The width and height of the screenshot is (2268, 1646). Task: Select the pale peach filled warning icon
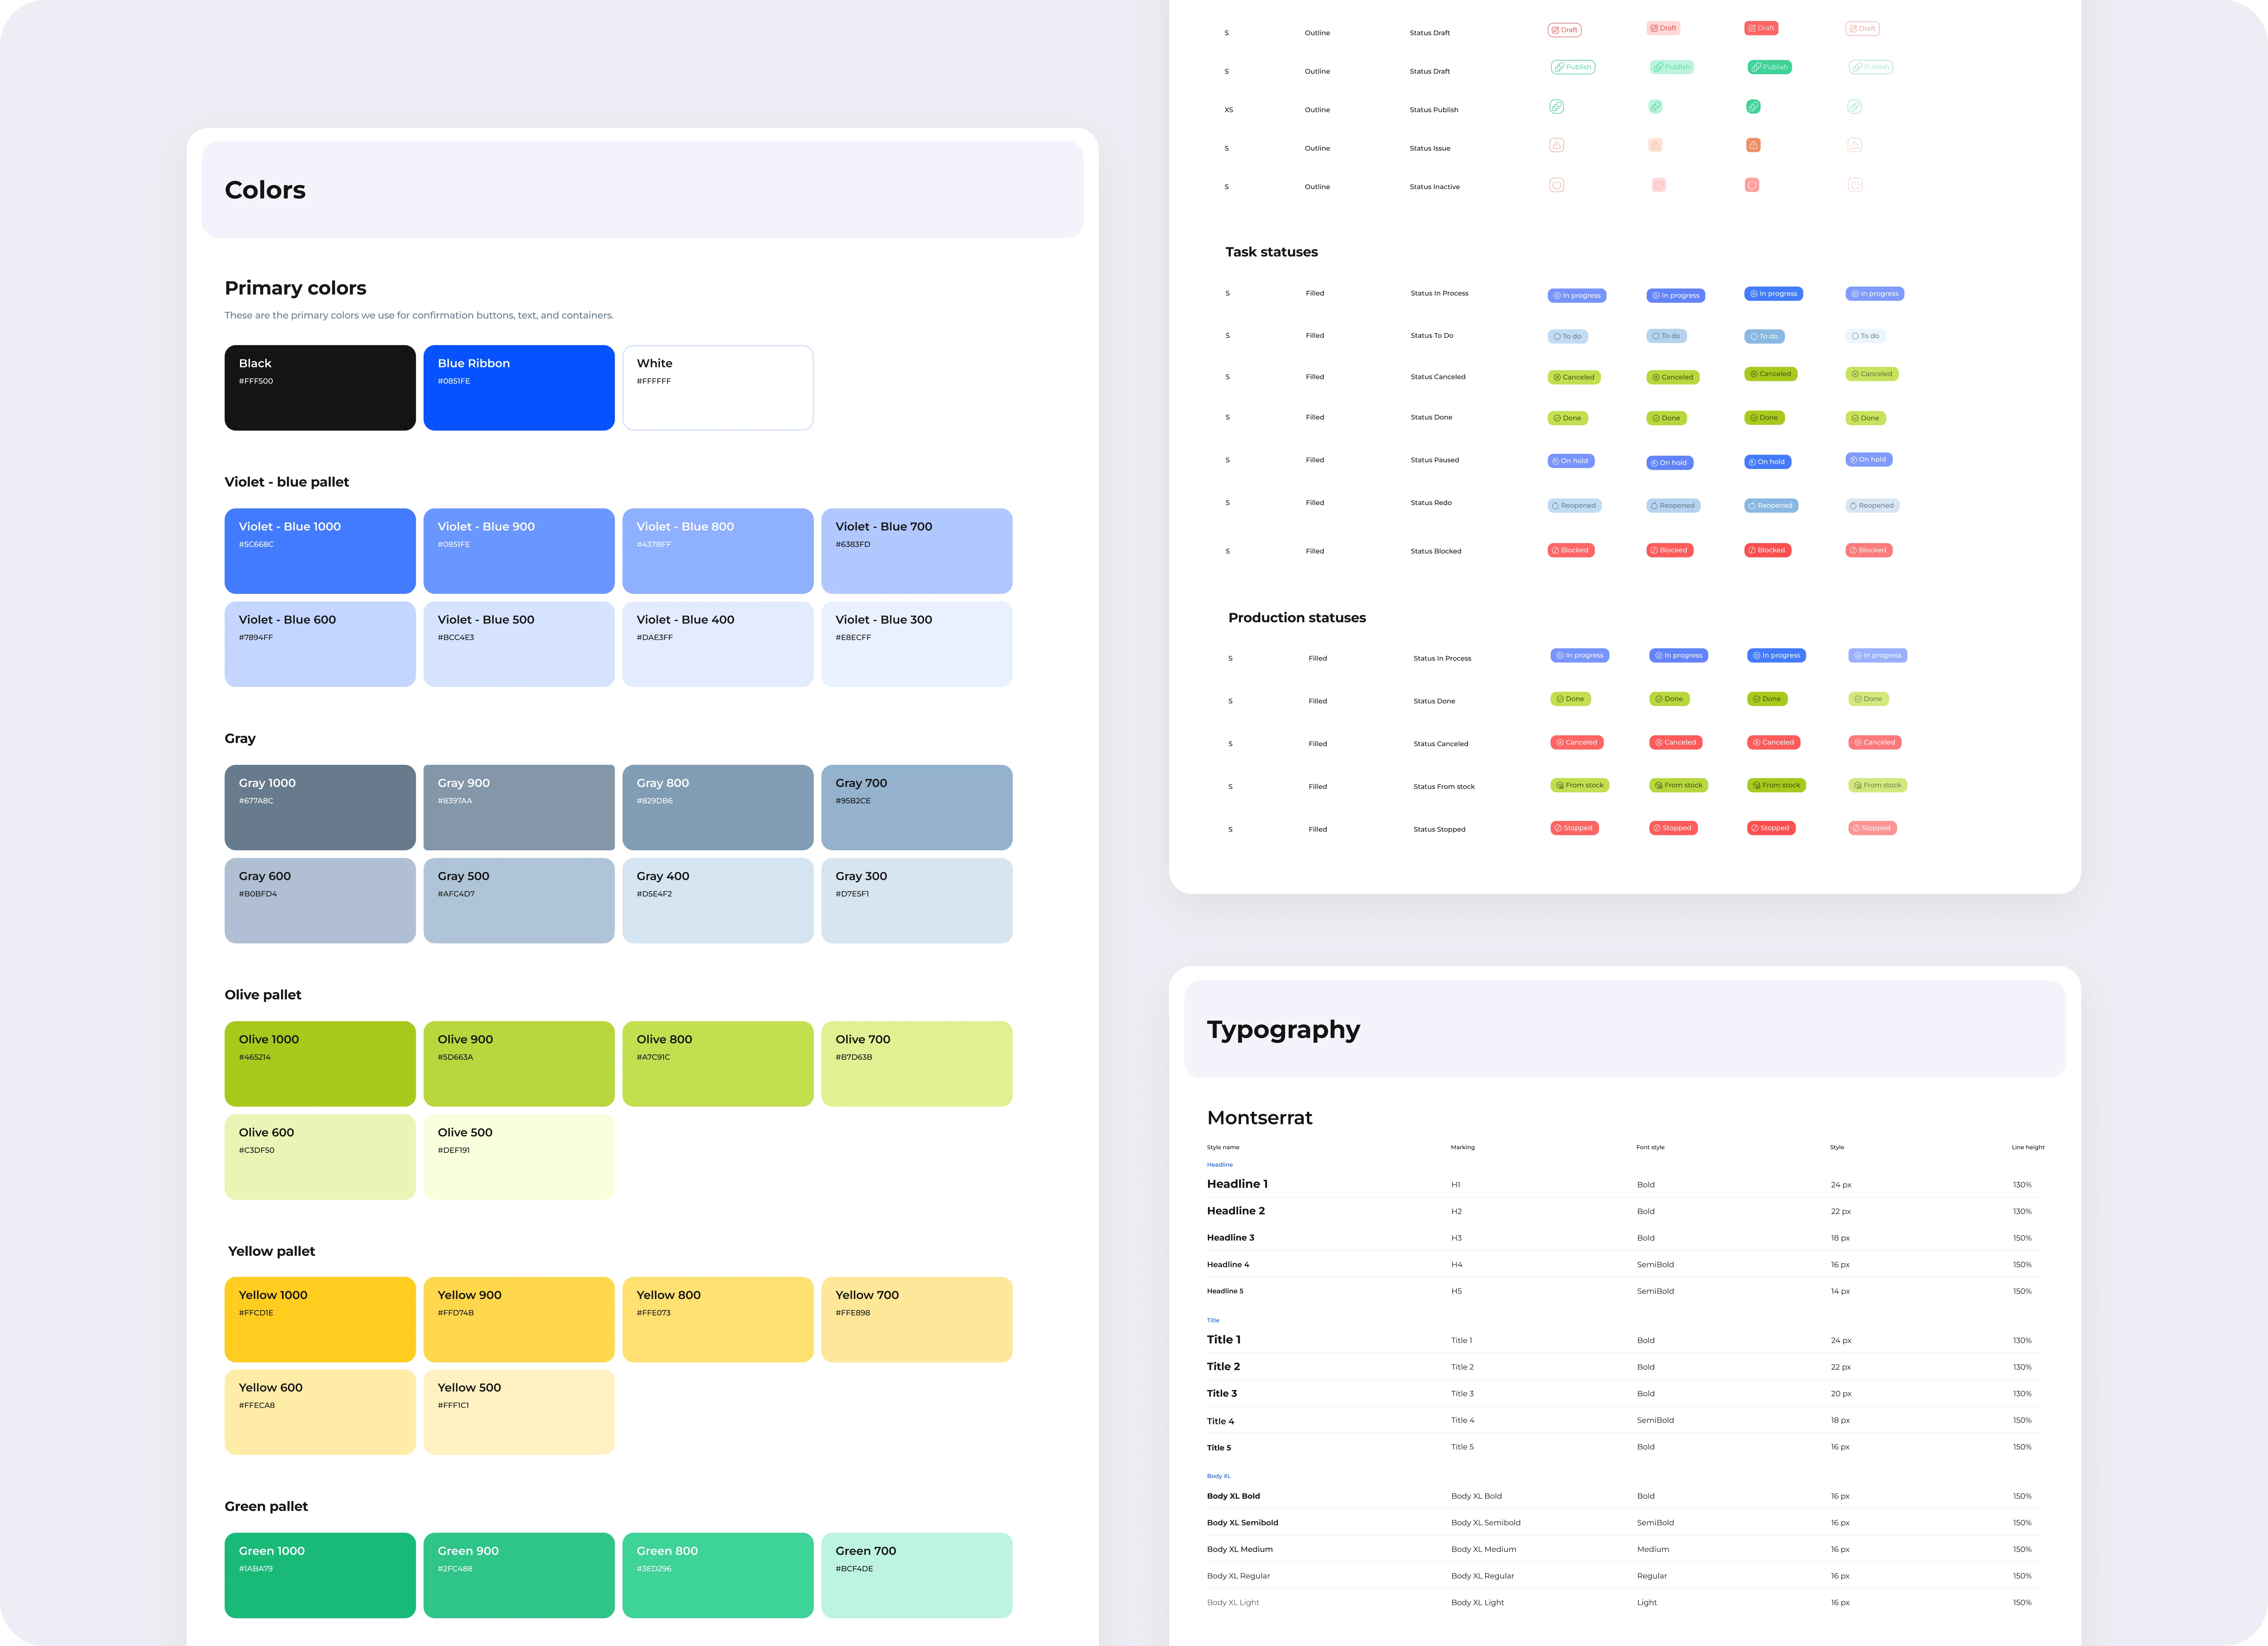pyautogui.click(x=1656, y=145)
